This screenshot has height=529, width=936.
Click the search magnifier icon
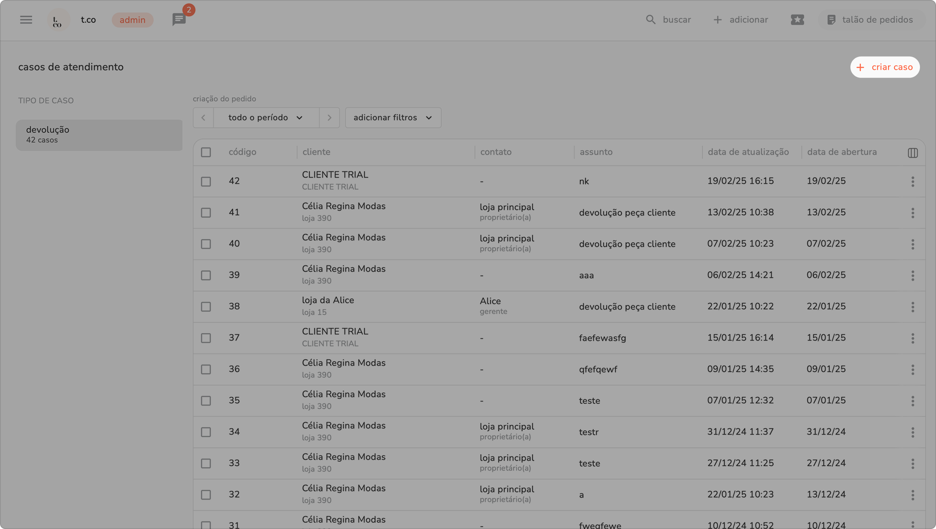click(x=651, y=20)
